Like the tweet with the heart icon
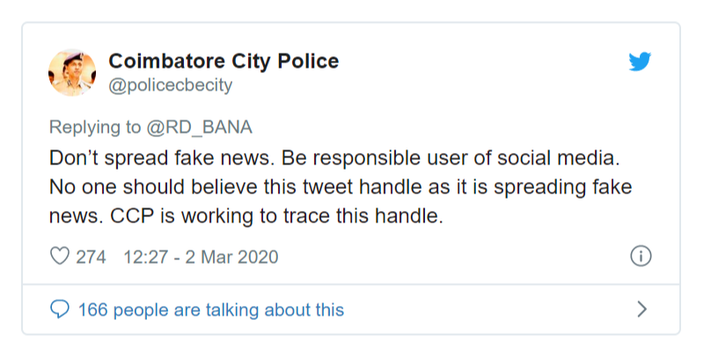The height and width of the screenshot is (349, 711). point(60,256)
